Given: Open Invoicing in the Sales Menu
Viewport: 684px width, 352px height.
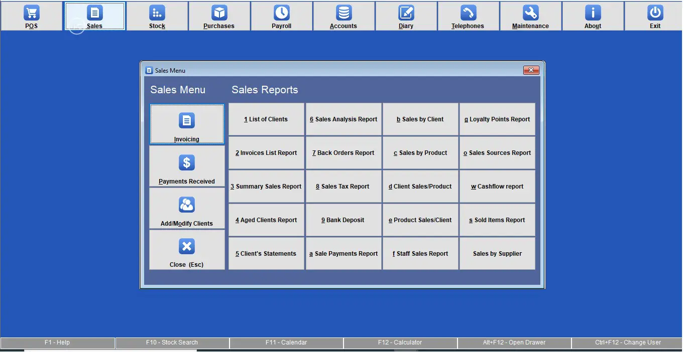Looking at the screenshot, I should tap(187, 124).
